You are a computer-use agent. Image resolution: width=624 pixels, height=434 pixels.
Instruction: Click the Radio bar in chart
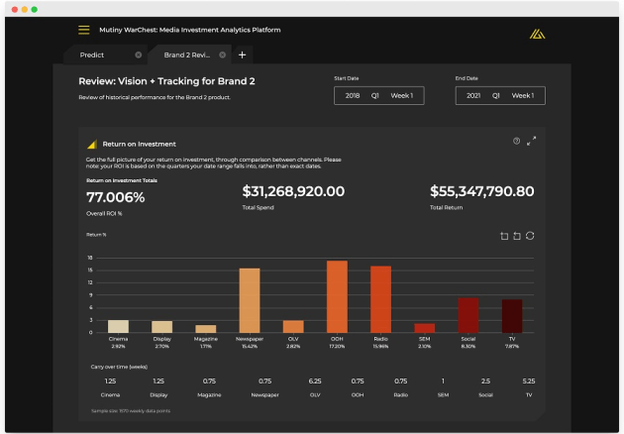click(381, 299)
